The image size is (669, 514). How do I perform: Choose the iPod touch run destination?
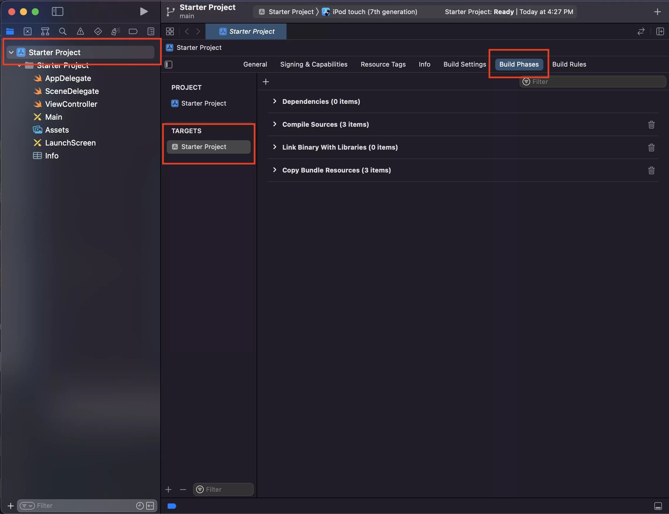(x=370, y=12)
